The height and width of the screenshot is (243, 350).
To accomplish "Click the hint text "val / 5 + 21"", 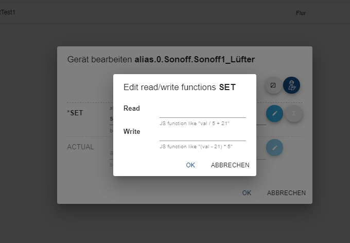I will click(214, 124).
